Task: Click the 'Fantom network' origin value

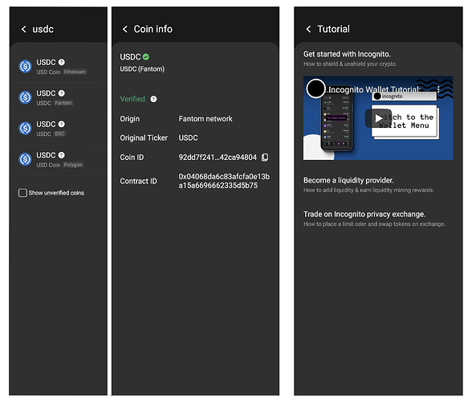Action: coord(205,119)
